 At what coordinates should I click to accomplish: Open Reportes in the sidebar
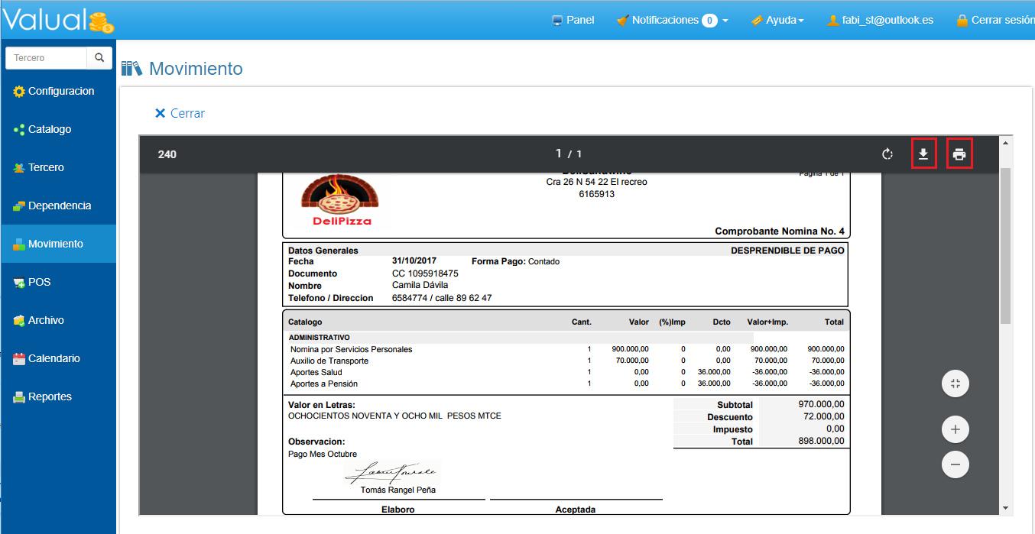click(50, 397)
